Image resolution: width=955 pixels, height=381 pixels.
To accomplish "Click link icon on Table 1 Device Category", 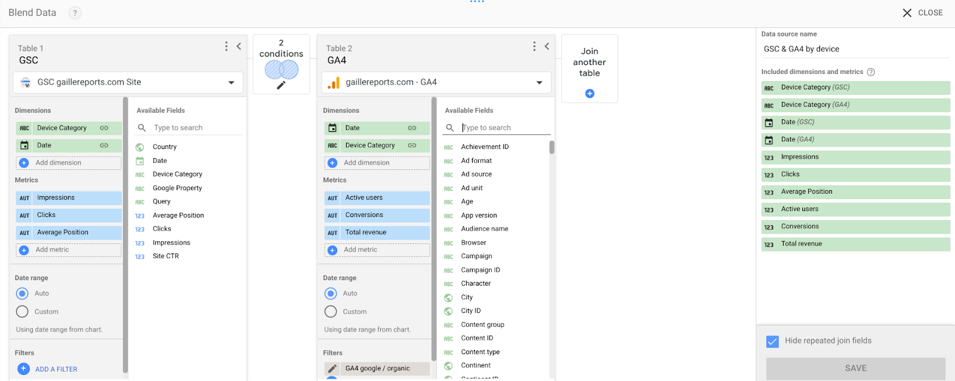I will (x=104, y=128).
